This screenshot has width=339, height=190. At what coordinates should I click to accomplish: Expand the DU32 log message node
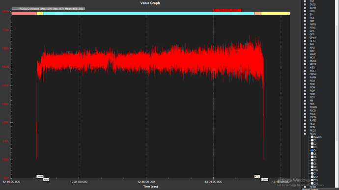coord(305,4)
